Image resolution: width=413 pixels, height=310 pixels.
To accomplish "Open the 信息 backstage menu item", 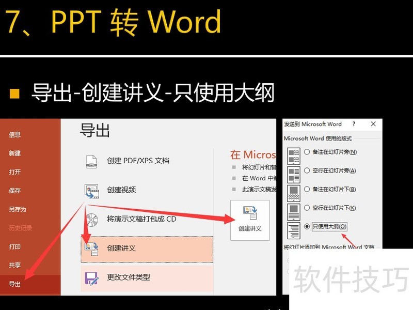I will click(15, 135).
